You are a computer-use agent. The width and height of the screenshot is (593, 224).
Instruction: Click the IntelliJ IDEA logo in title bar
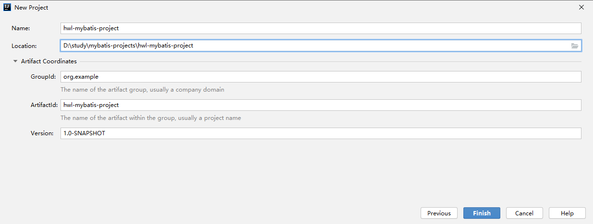point(7,7)
